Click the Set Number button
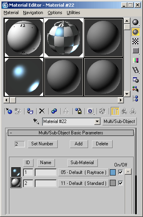The height and width of the screenshot is (217, 143). pyautogui.click(x=42, y=144)
